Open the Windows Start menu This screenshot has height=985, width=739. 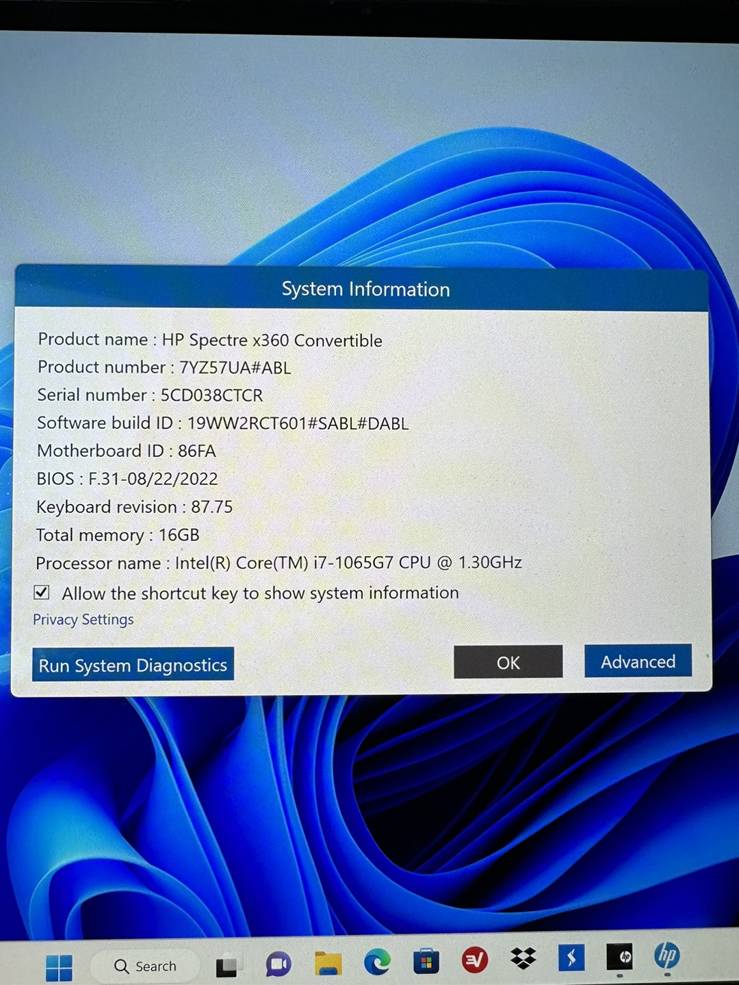tap(59, 967)
